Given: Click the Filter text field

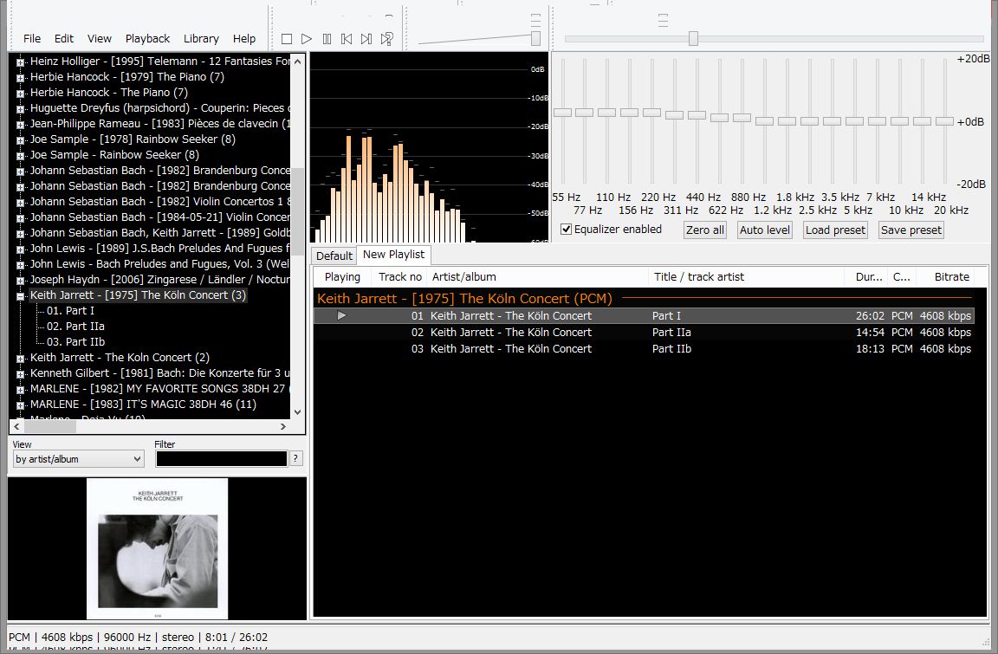Looking at the screenshot, I should [x=221, y=459].
